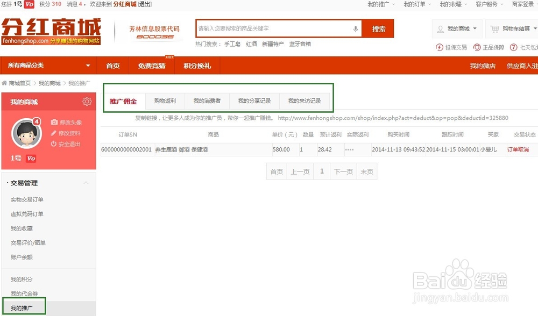Collapse the 交易管理 section
Image resolution: width=538 pixels, height=316 pixels.
pos(86,183)
